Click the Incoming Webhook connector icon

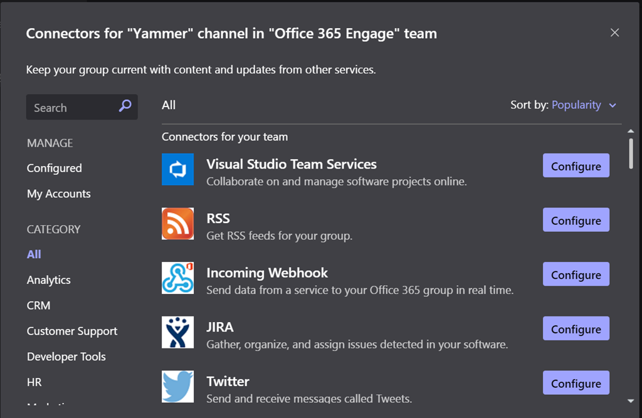pyautogui.click(x=177, y=278)
